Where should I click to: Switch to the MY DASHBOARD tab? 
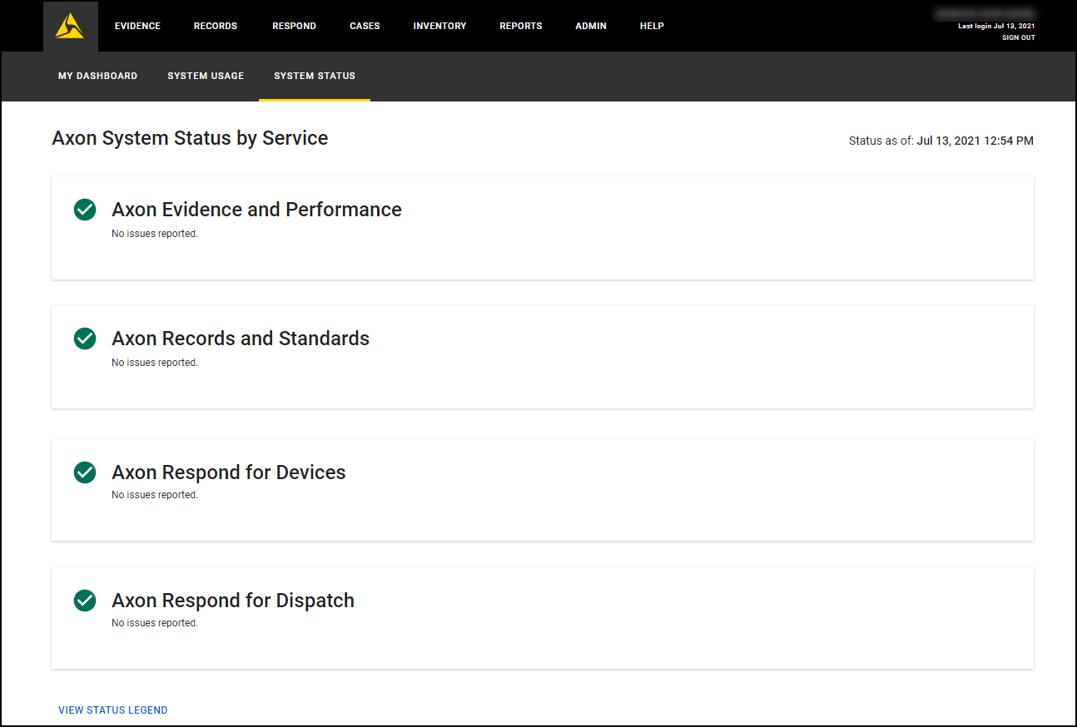[x=97, y=76]
